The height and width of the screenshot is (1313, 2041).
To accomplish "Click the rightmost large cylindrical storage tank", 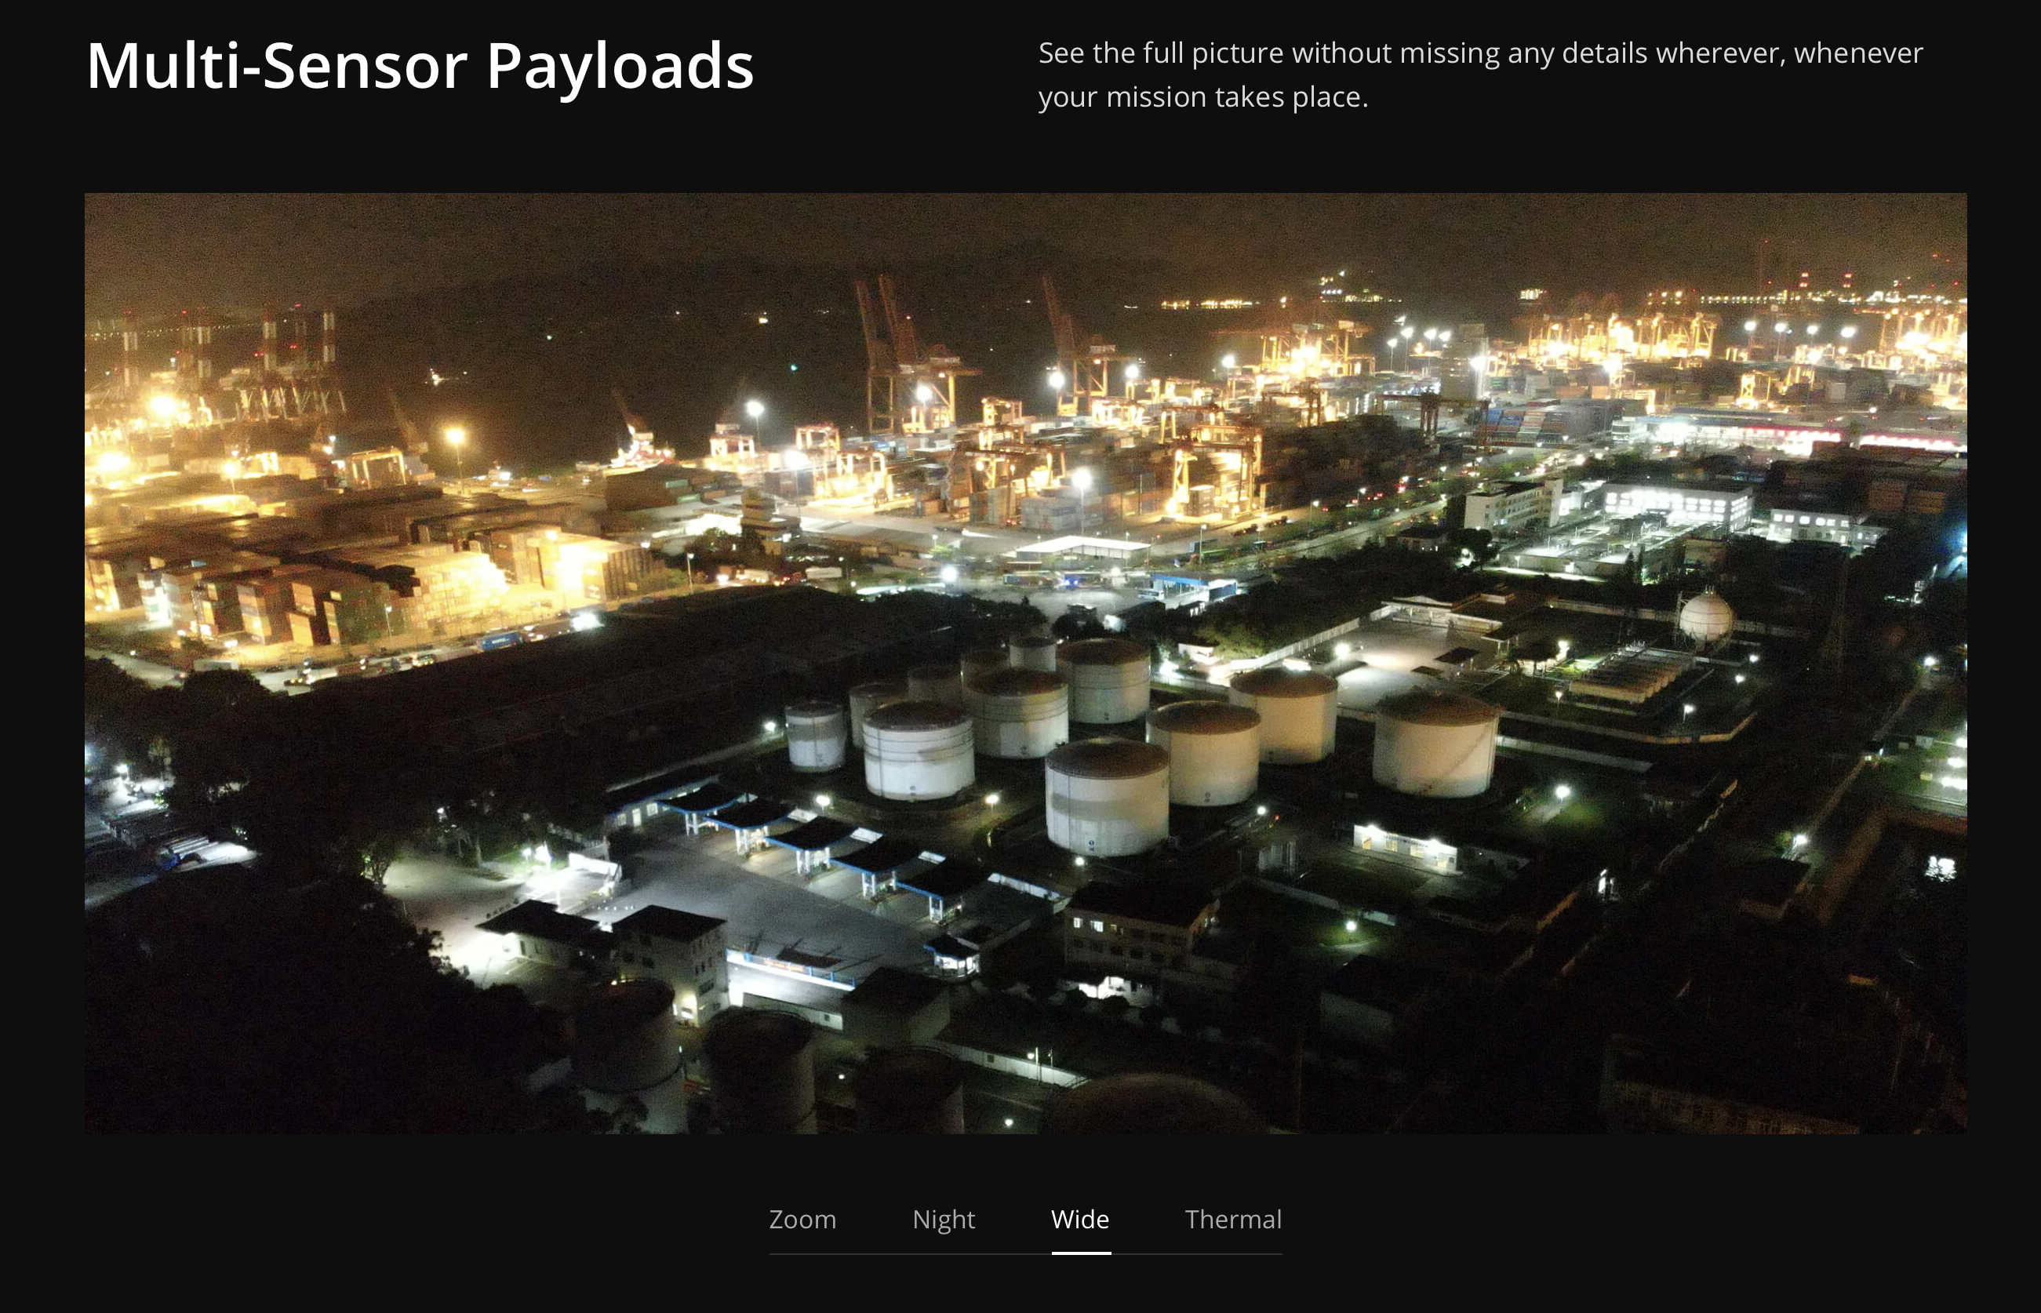I will (x=1435, y=746).
